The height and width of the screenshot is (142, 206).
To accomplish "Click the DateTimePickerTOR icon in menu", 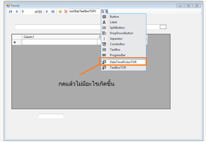I will [104, 62].
